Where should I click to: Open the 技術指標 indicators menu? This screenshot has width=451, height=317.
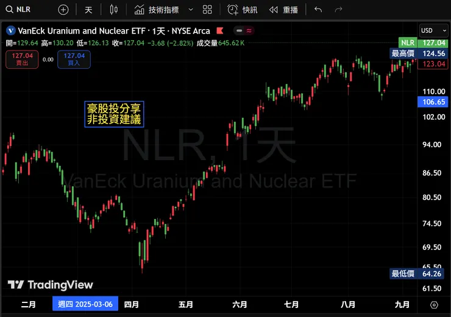(x=157, y=10)
